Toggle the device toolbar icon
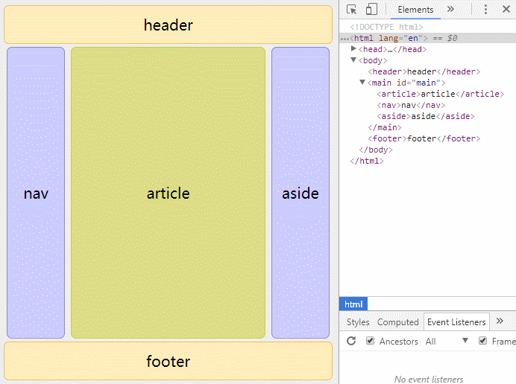 coord(371,10)
